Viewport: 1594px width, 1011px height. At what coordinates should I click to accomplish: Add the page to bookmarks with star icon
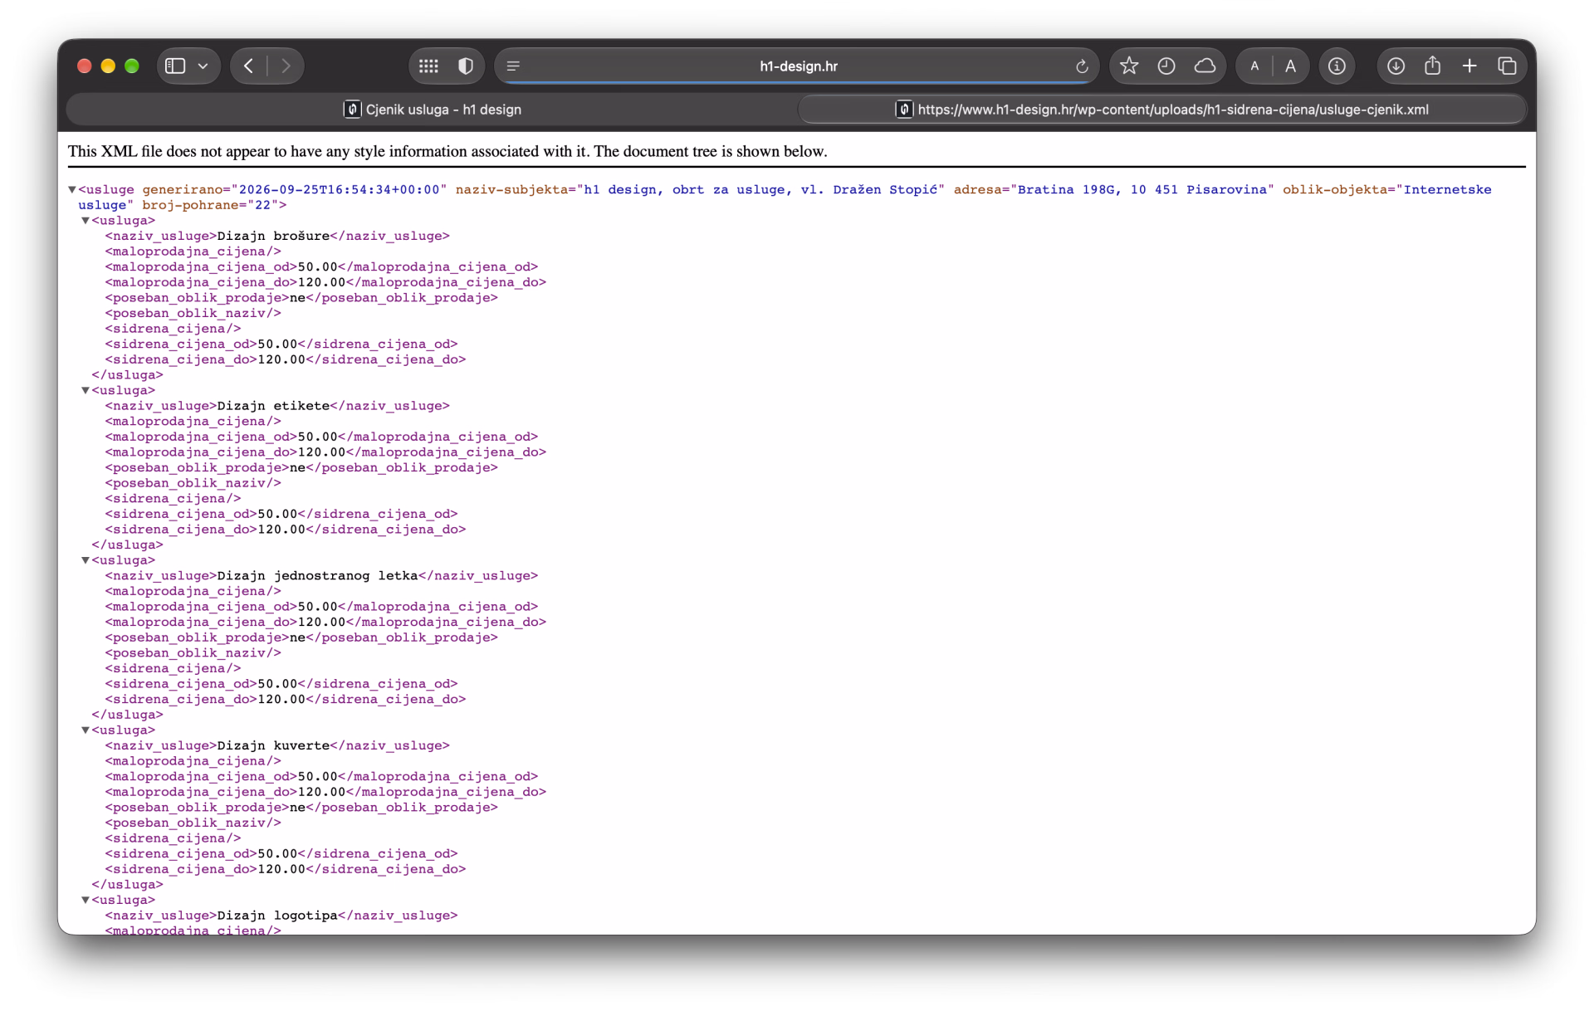click(x=1128, y=66)
